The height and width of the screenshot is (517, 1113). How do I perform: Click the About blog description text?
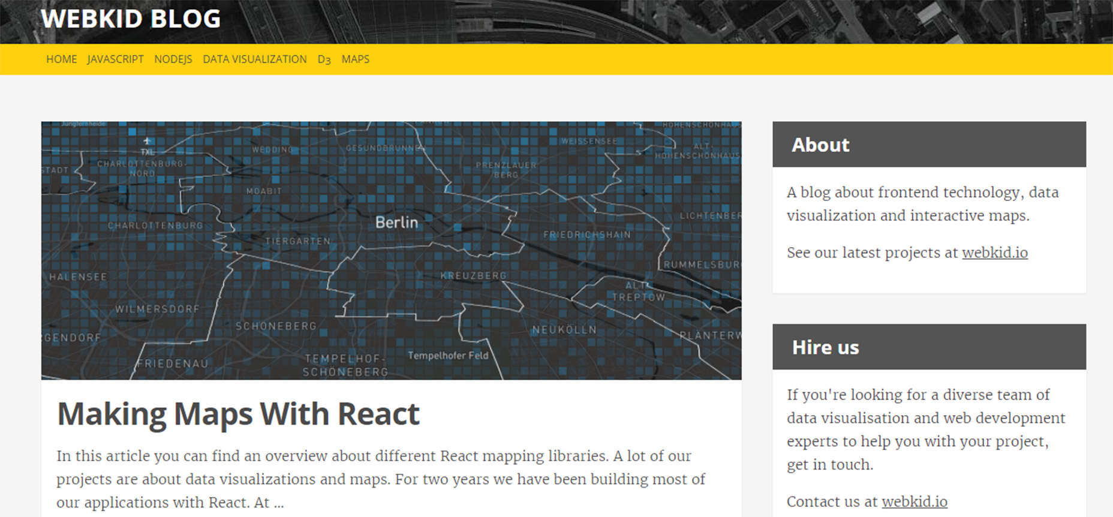coord(922,204)
